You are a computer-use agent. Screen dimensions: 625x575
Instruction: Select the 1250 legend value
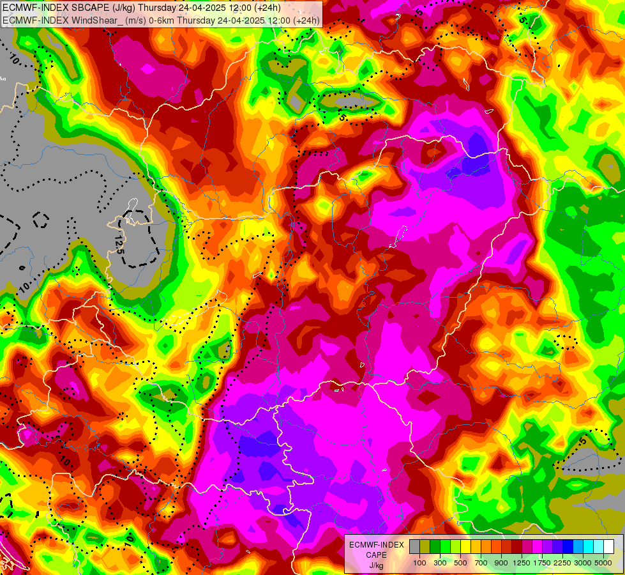tap(522, 563)
